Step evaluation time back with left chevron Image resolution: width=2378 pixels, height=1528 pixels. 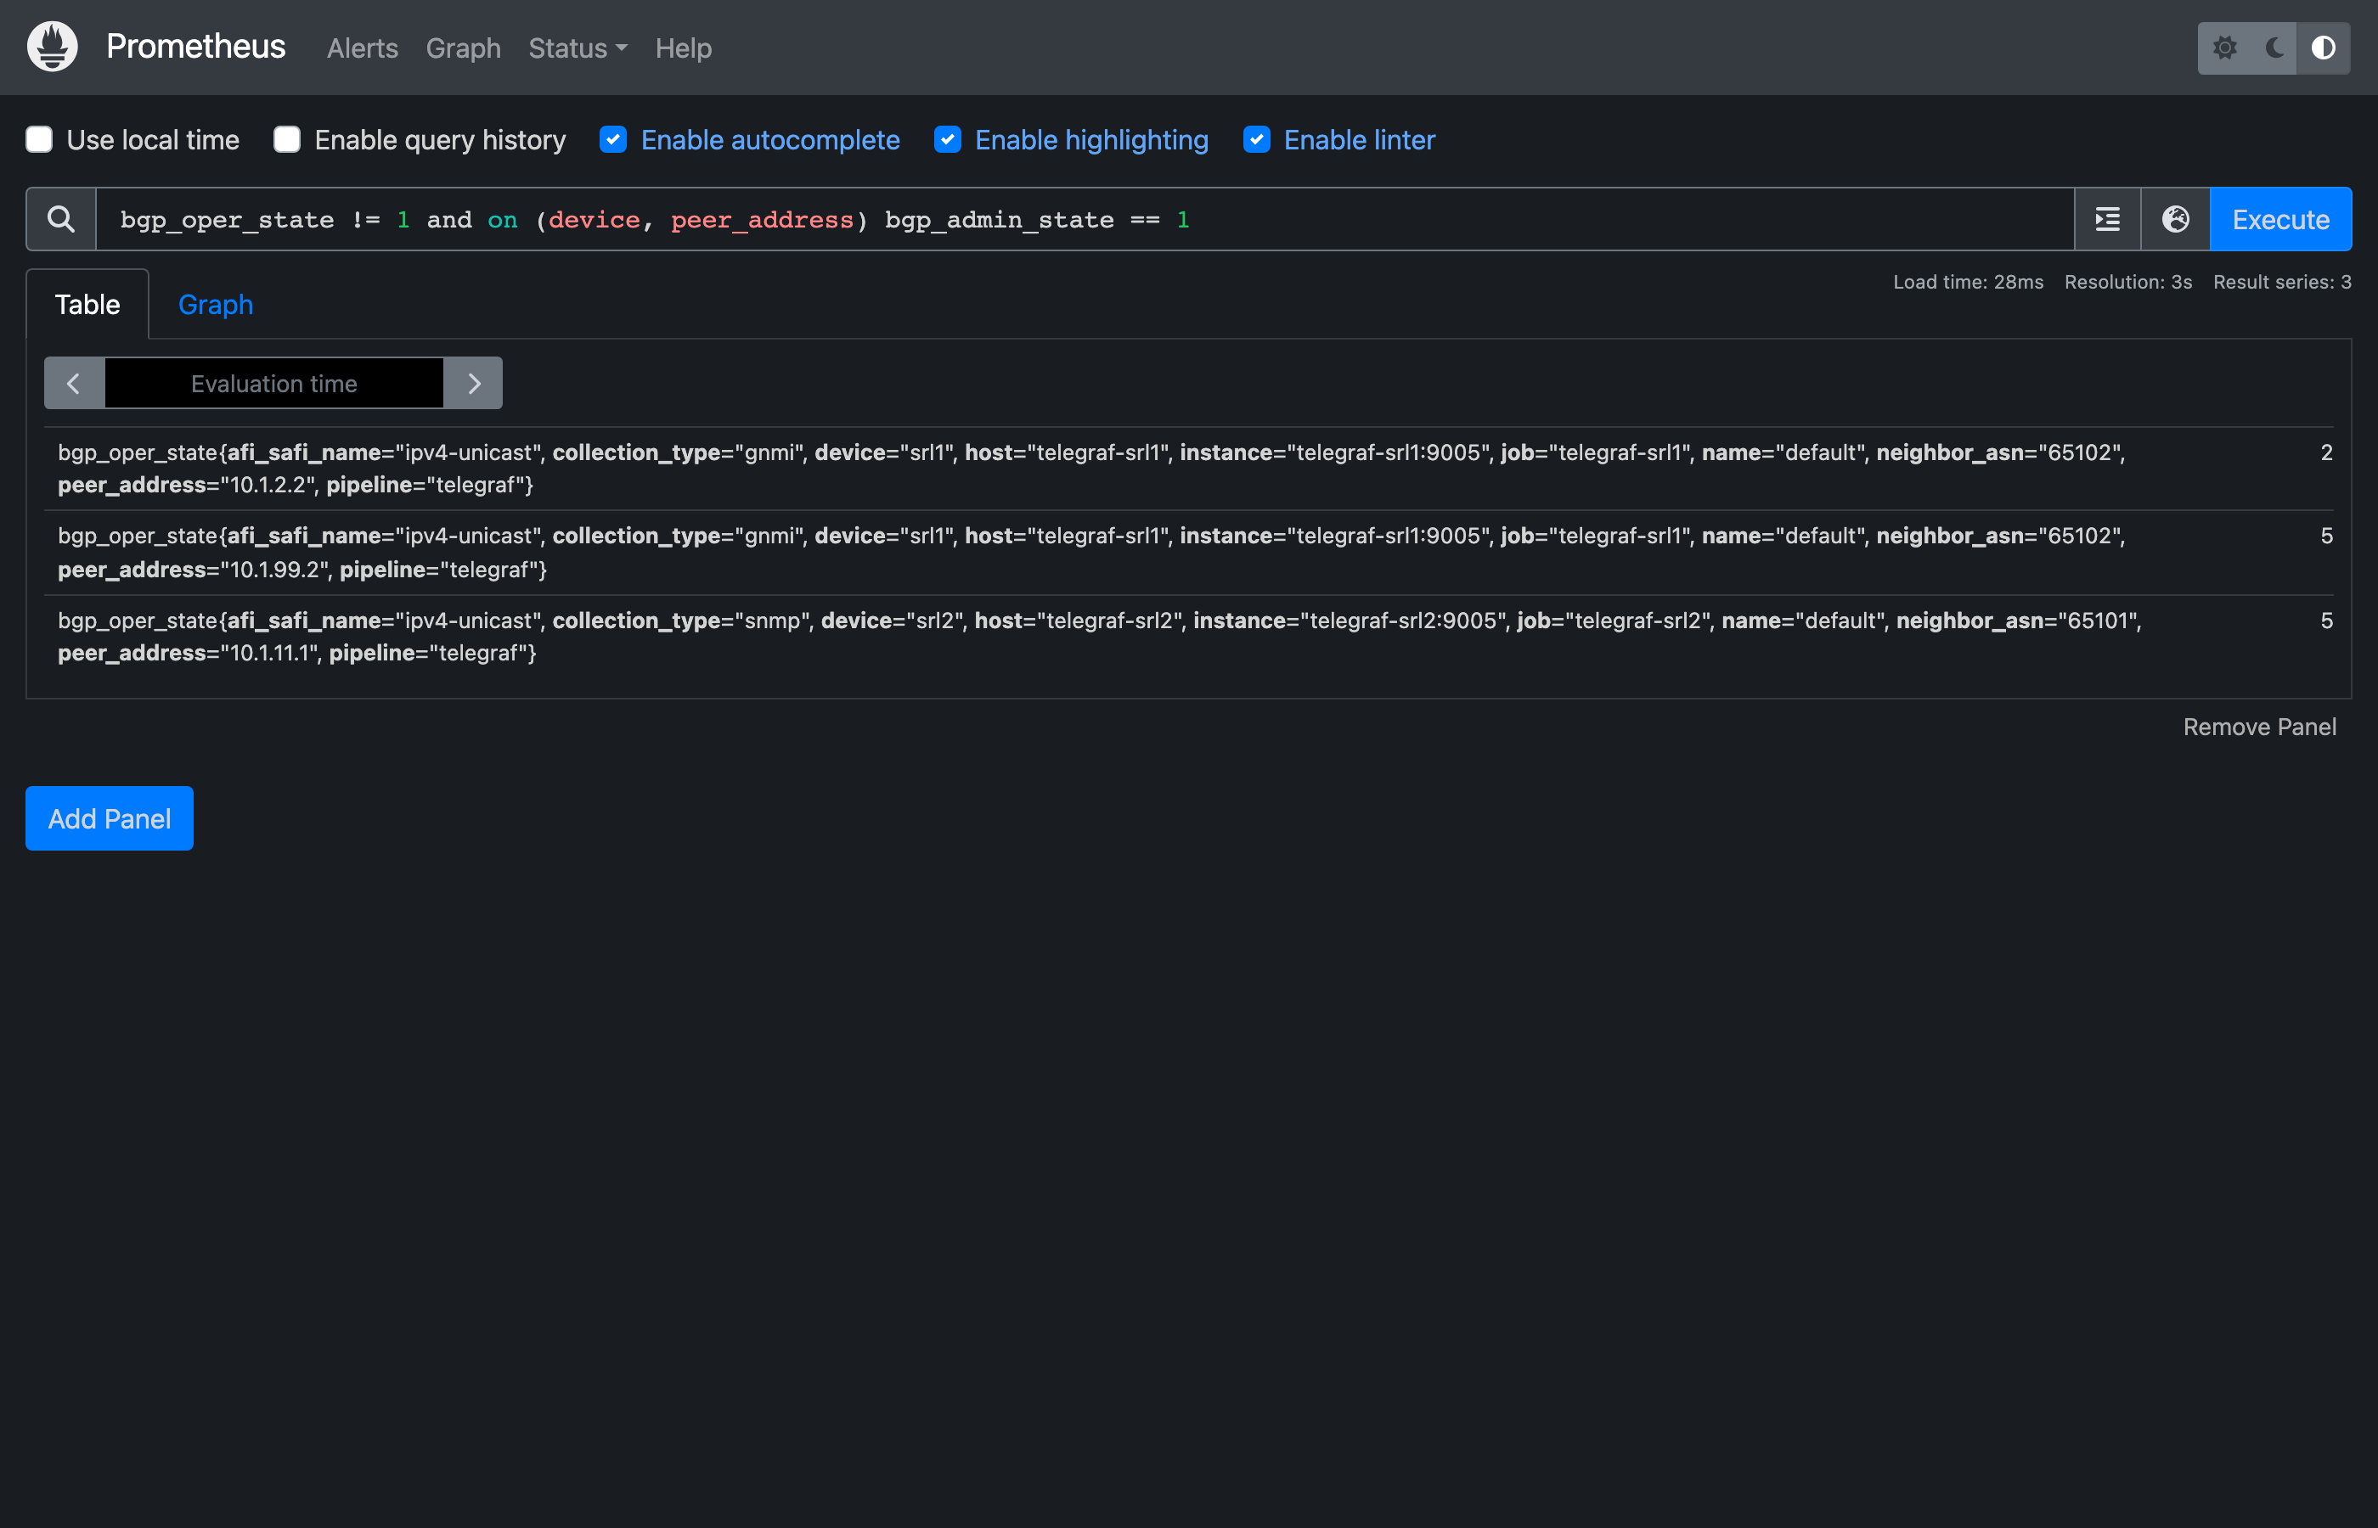73,383
